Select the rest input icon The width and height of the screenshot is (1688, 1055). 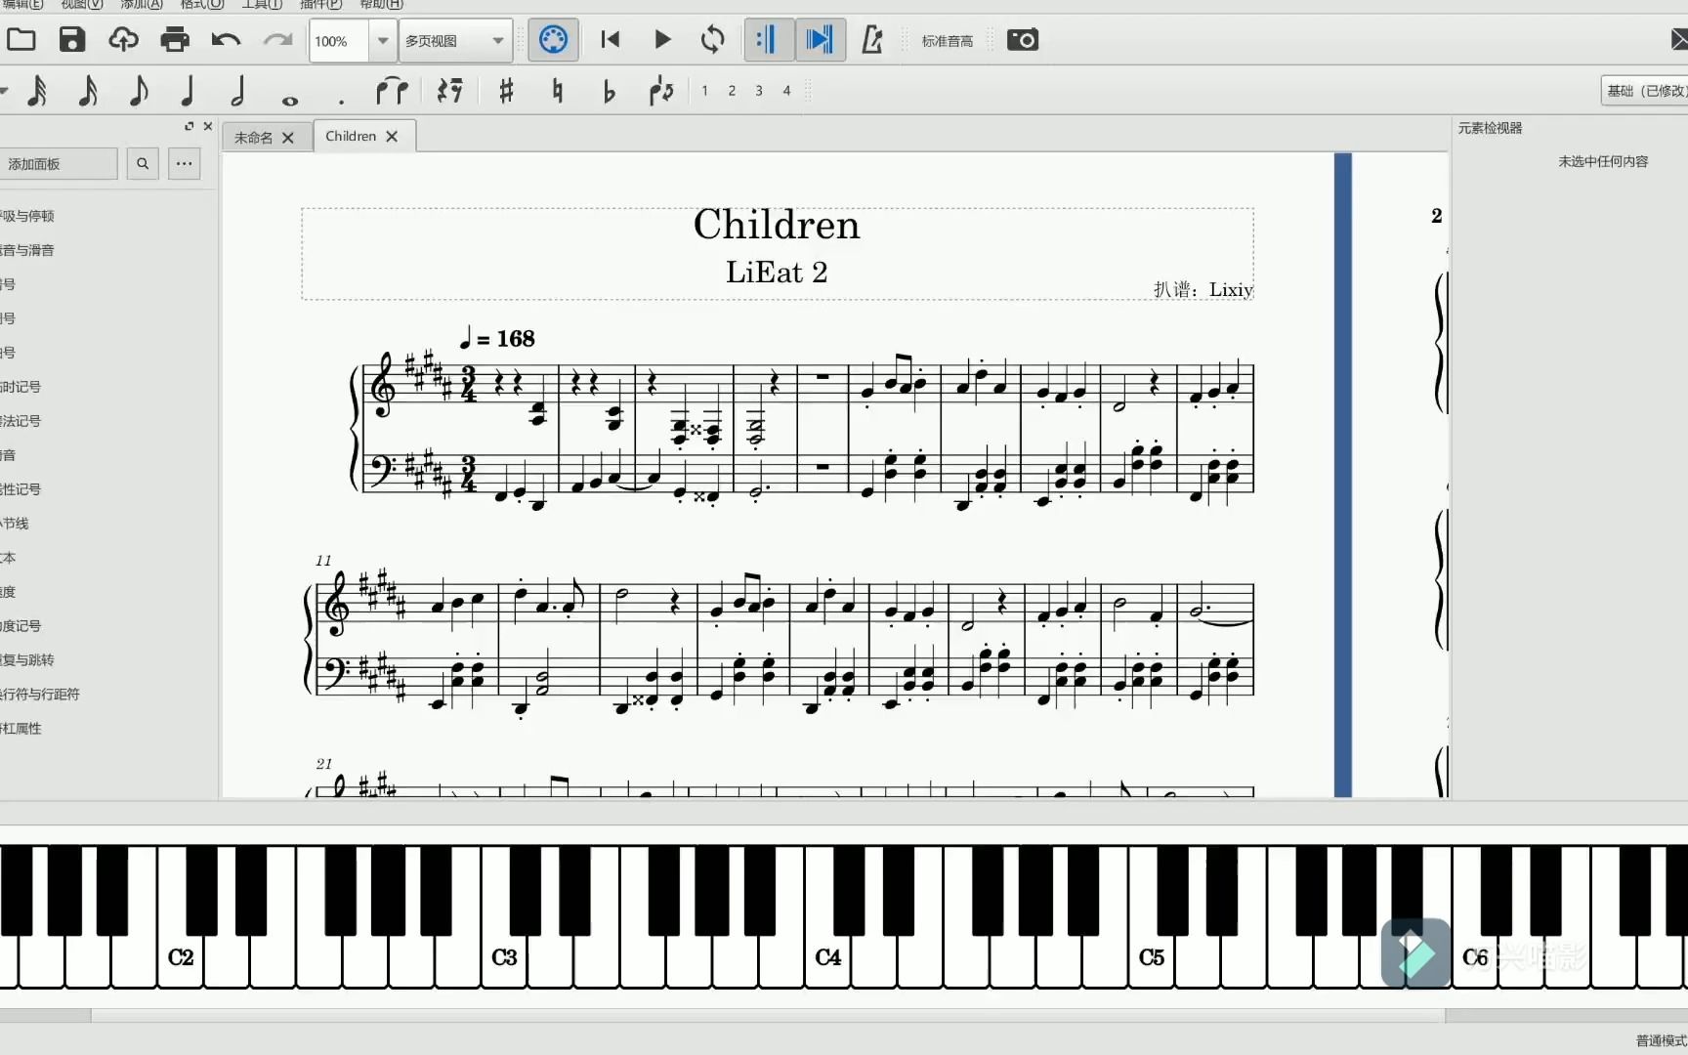[x=449, y=91]
